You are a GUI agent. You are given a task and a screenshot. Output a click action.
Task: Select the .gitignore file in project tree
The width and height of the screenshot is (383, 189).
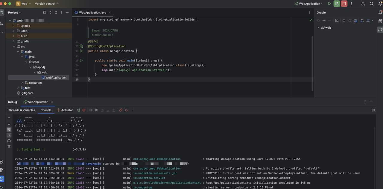(27, 93)
